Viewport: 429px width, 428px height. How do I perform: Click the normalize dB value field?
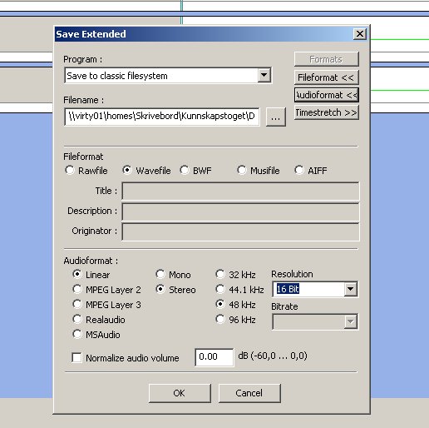tap(214, 357)
